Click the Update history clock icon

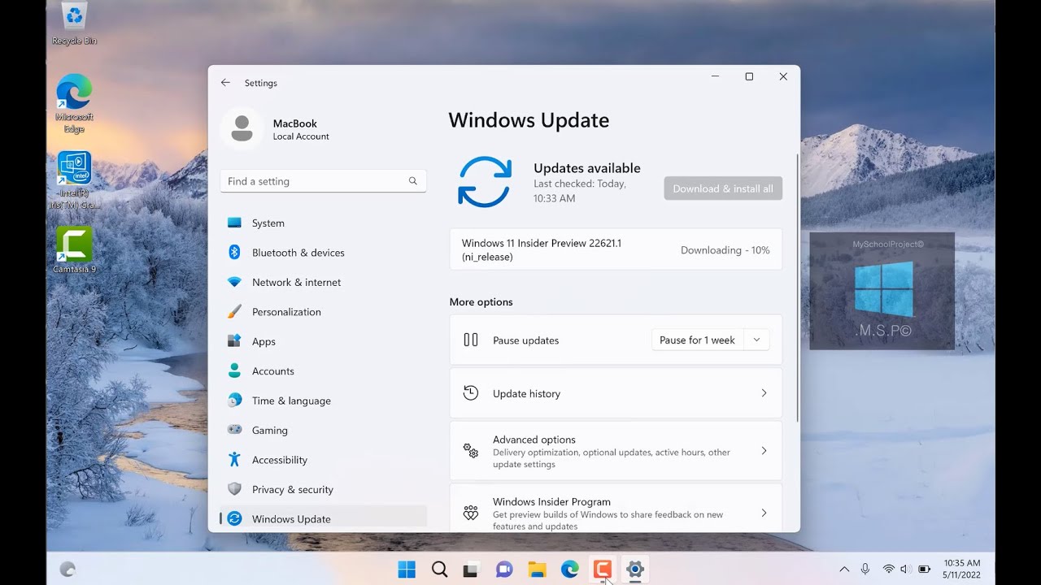pyautogui.click(x=471, y=393)
